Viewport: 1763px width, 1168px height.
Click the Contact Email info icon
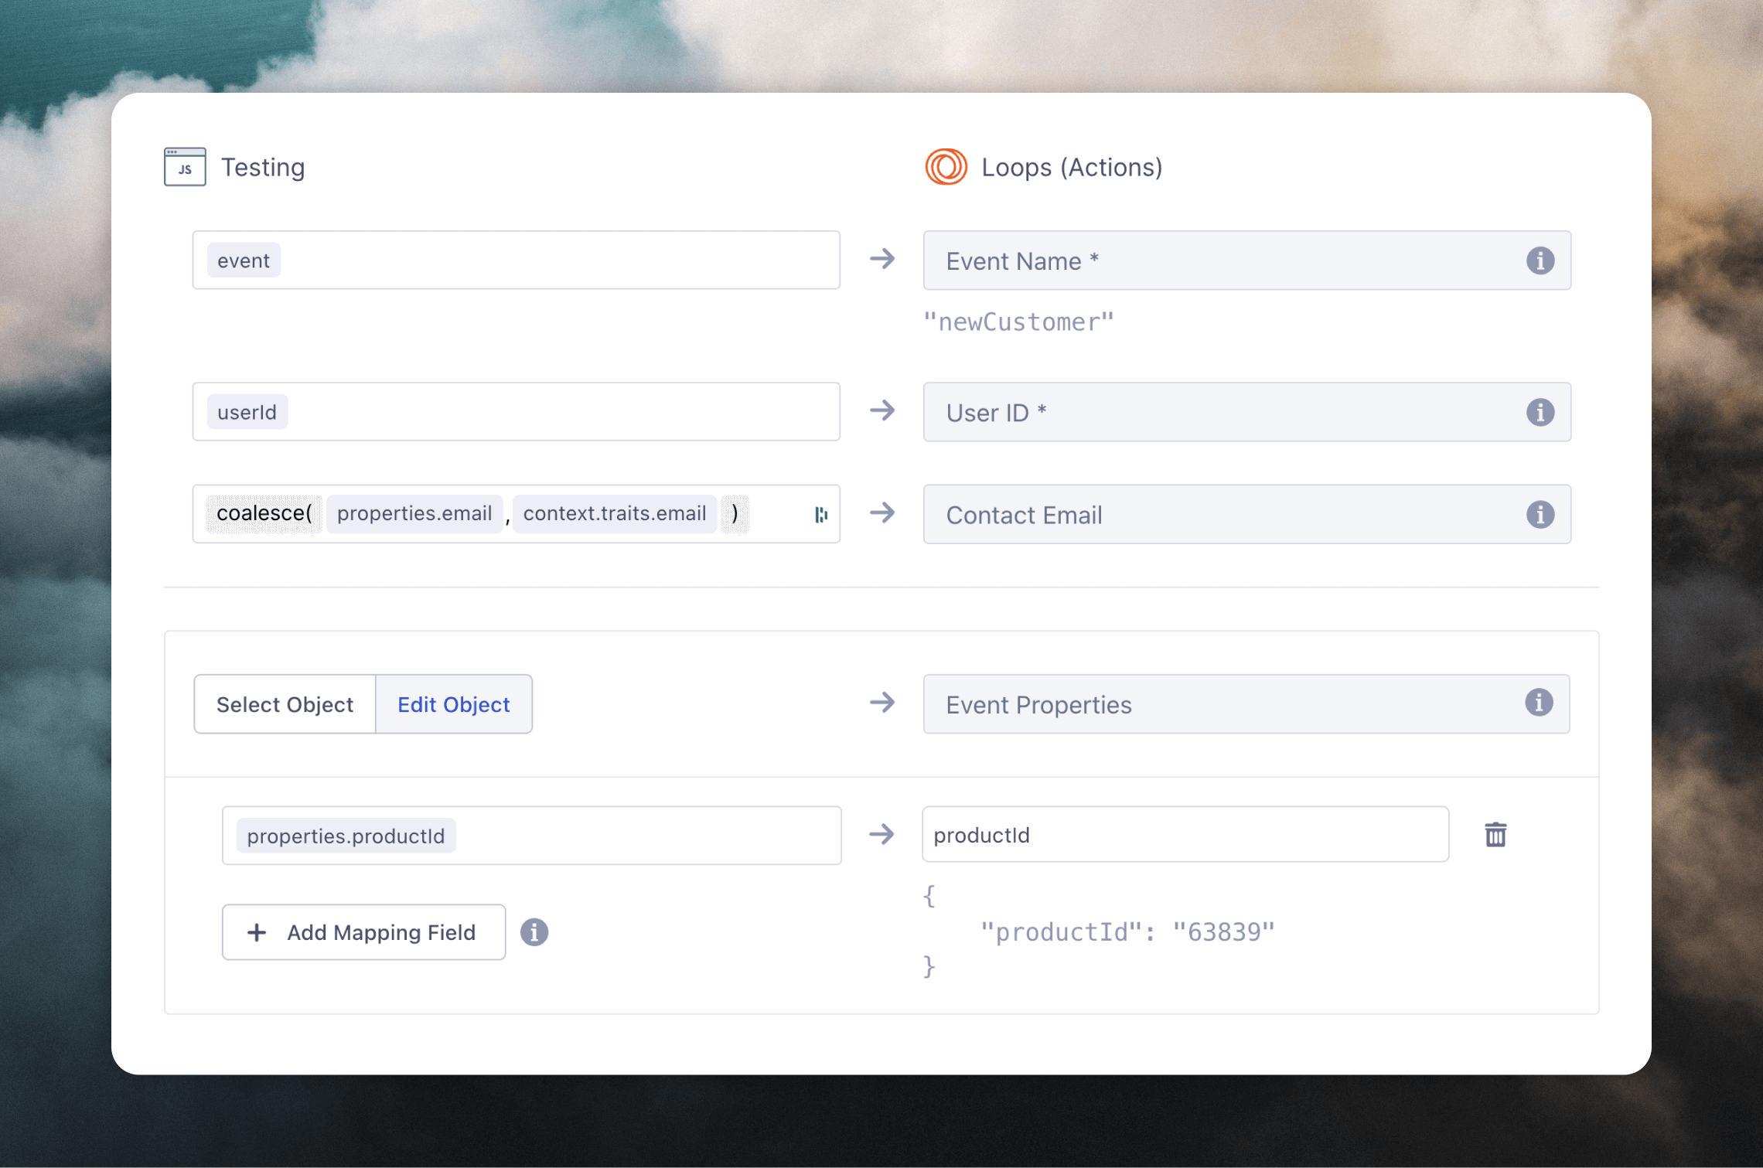point(1540,514)
